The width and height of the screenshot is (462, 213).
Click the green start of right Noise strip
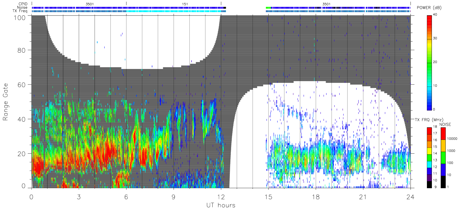[x=268, y=8]
